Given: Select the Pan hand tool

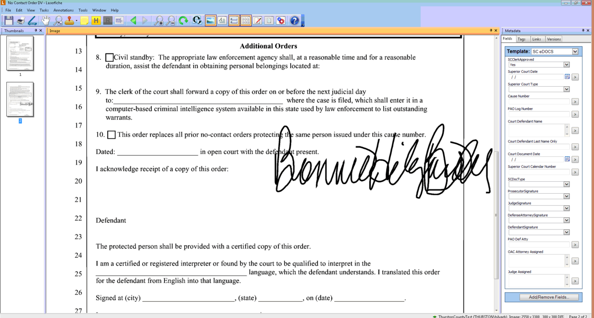Looking at the screenshot, I should 46,20.
